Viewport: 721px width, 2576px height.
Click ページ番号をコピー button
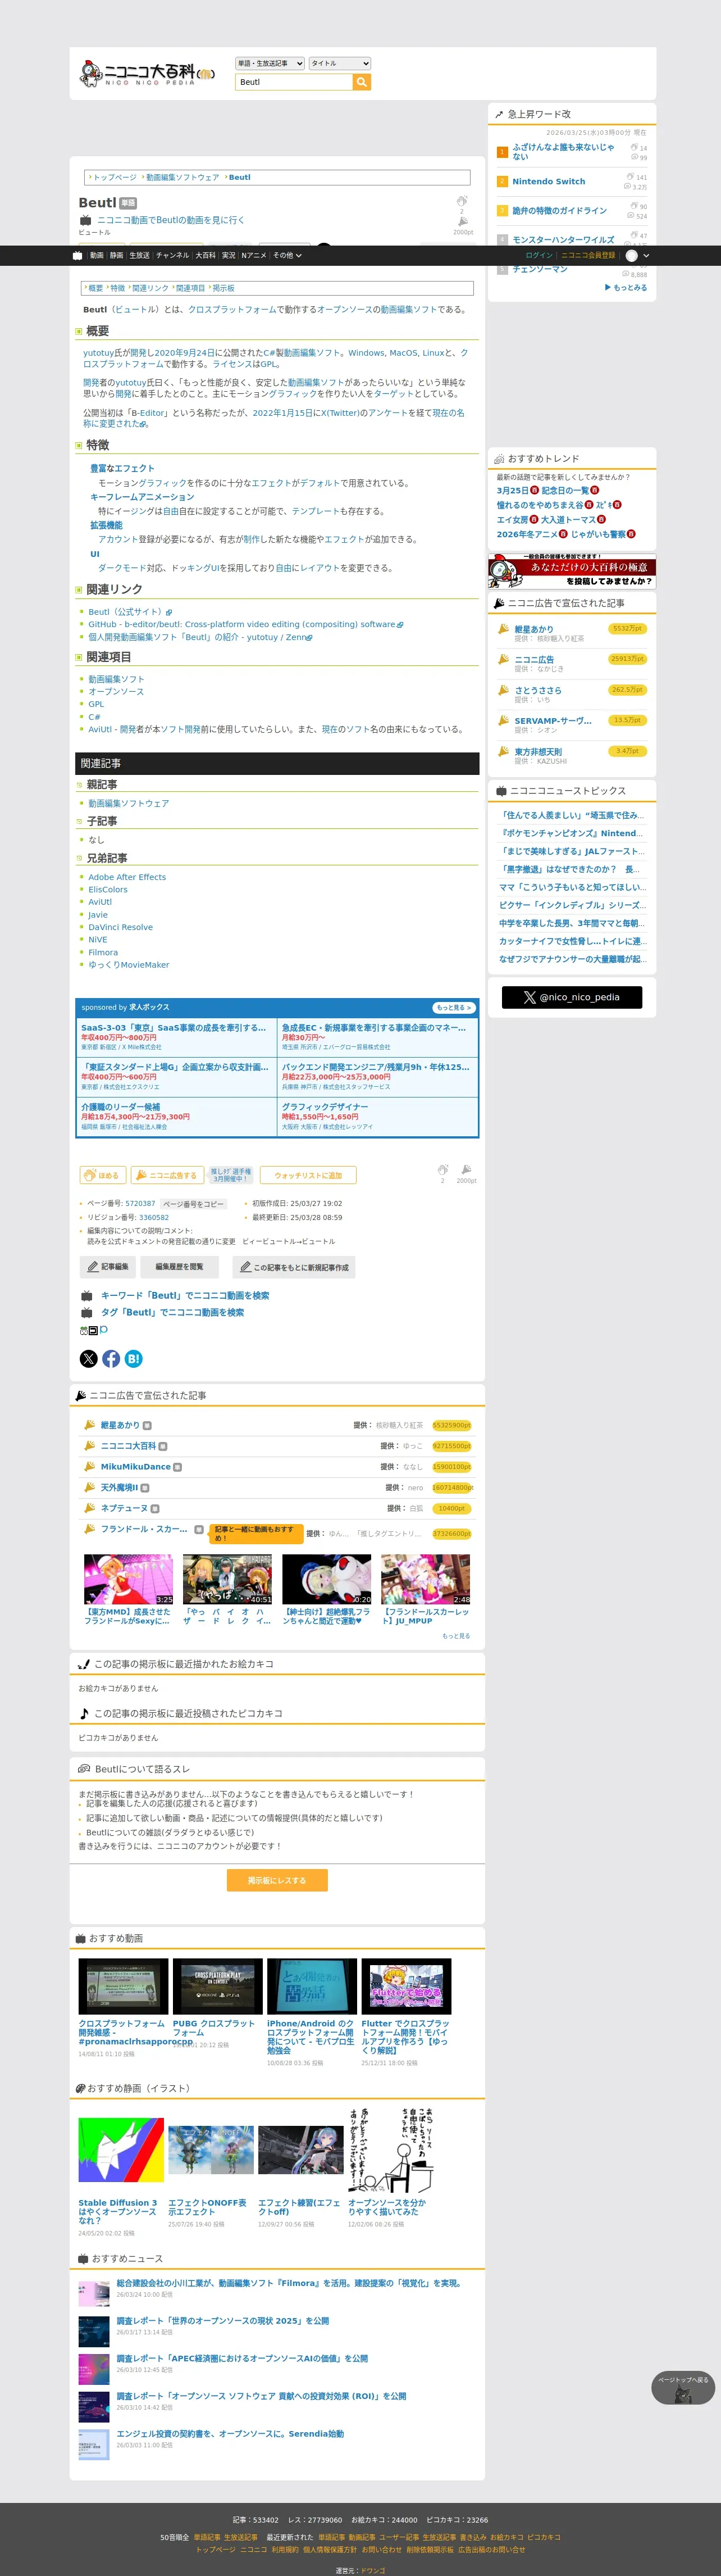click(x=193, y=1204)
